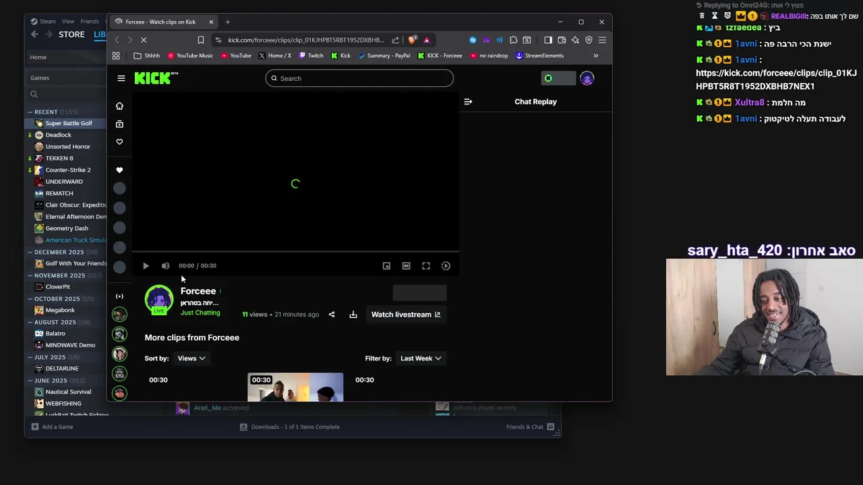
Task: Click the live channels icon in Kick sidebar
Action: point(119,296)
